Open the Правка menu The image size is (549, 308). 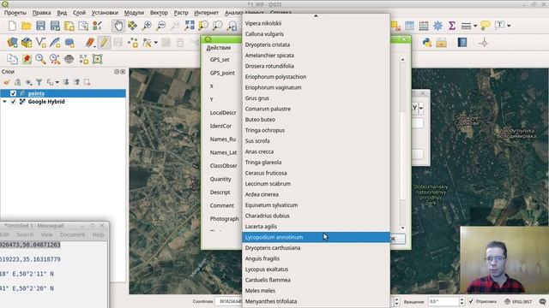pos(42,13)
